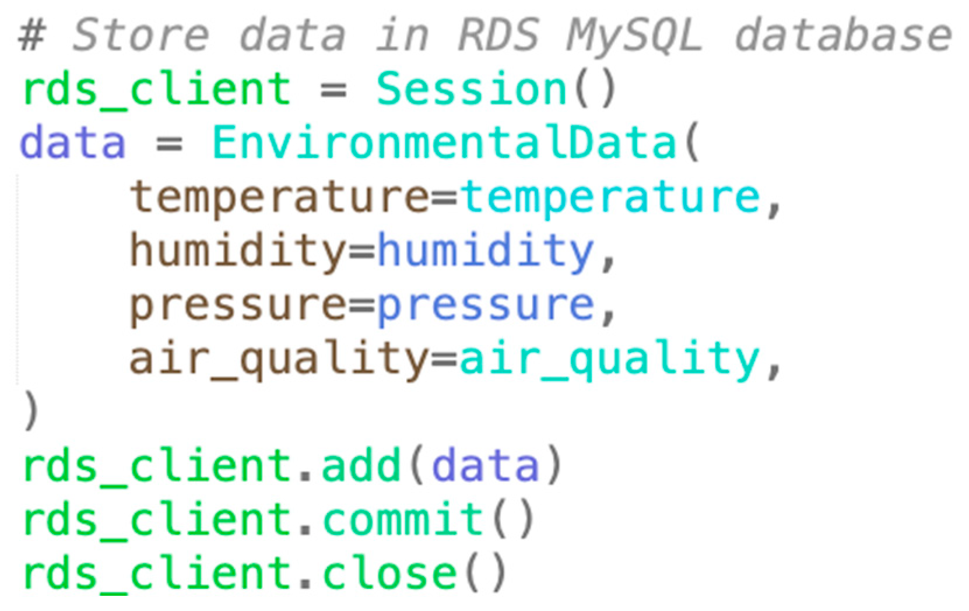Click the rds_client variable in the assignment line

point(156,89)
